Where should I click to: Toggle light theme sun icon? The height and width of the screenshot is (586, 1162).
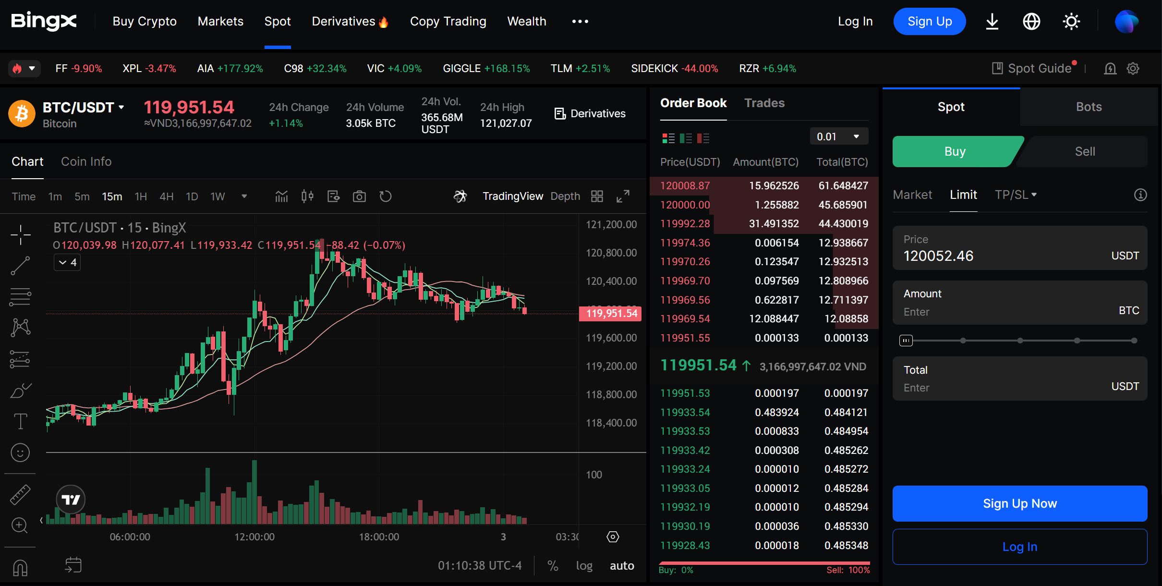[x=1071, y=22]
